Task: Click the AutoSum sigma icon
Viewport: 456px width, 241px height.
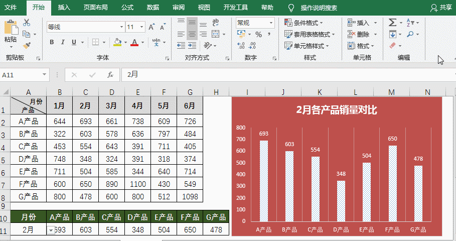Action: coord(393,23)
